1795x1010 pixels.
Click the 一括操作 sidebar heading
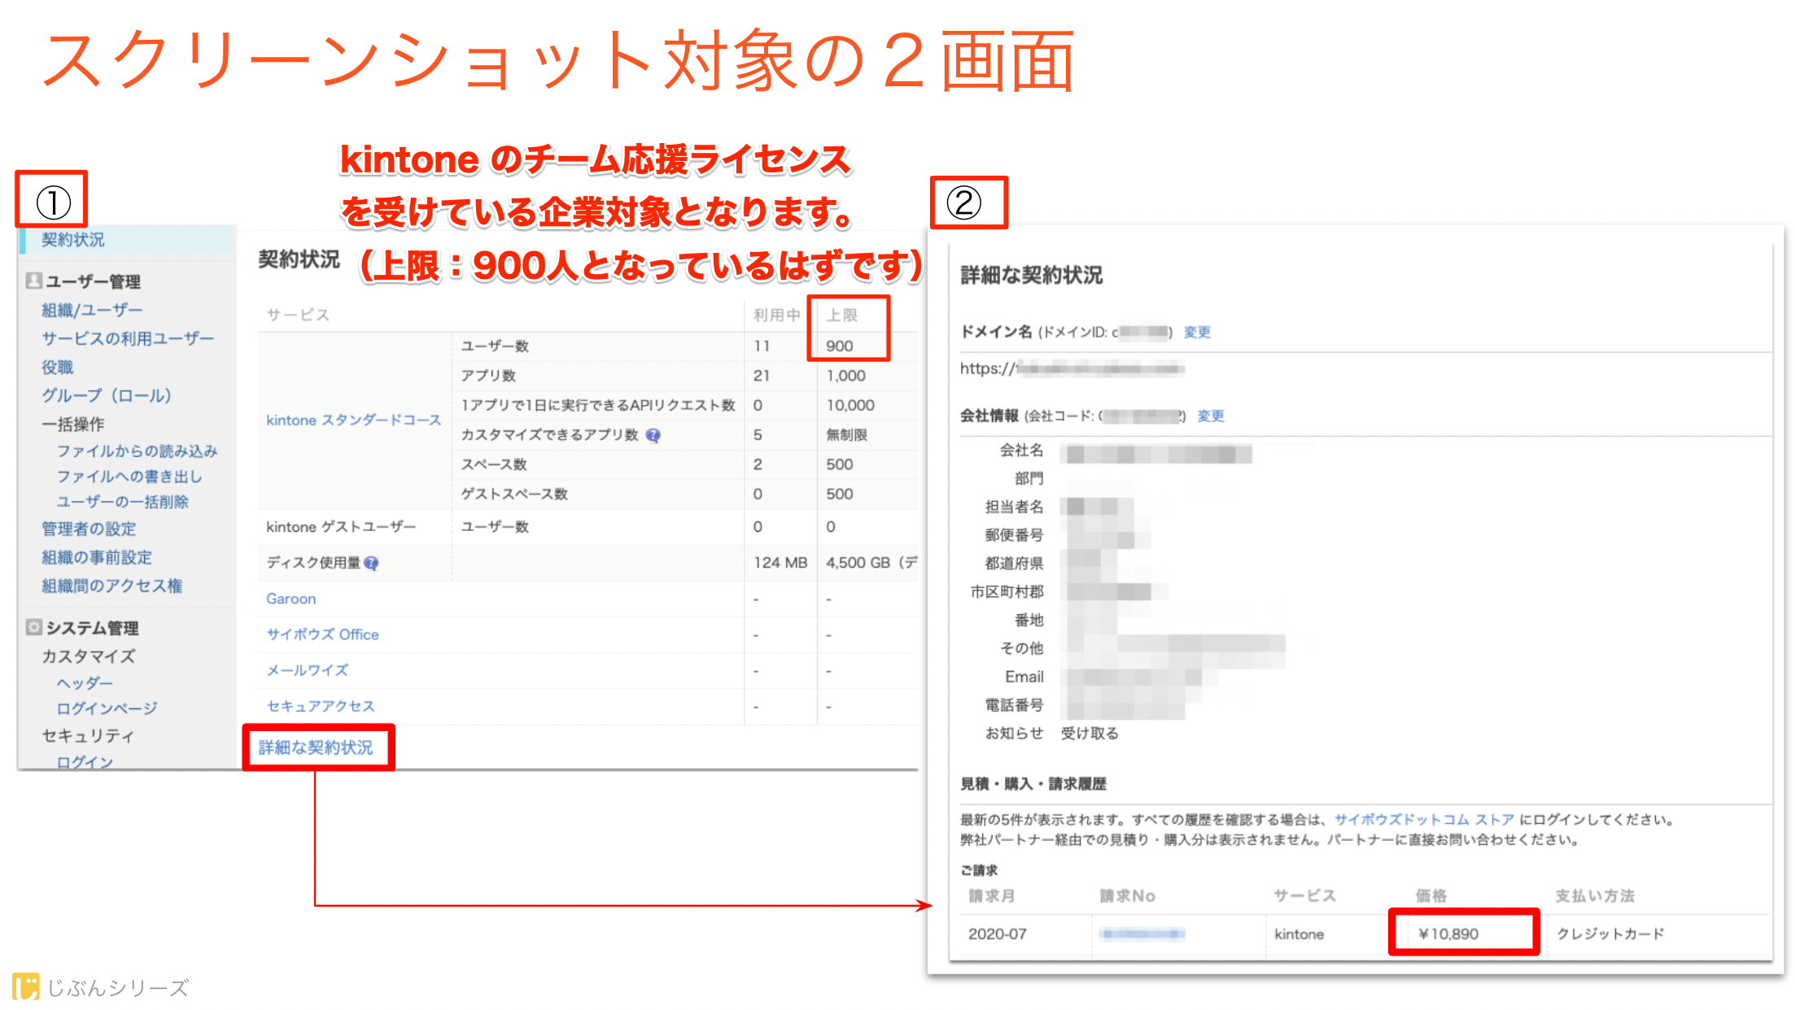click(73, 424)
